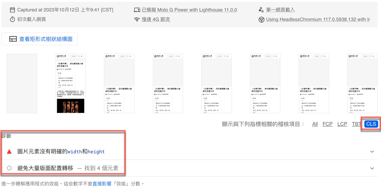Open 查看矩形式樹狀結構圖 treemap view
The width and height of the screenshot is (381, 192).
[x=40, y=39]
